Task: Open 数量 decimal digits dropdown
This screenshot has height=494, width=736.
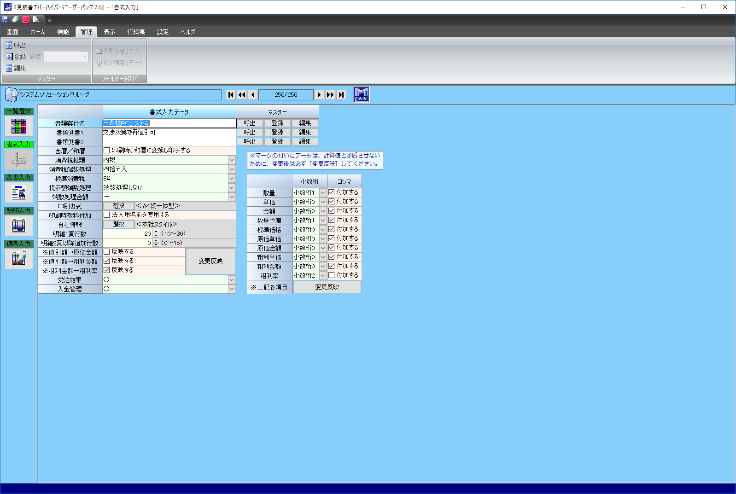Action: tap(323, 193)
